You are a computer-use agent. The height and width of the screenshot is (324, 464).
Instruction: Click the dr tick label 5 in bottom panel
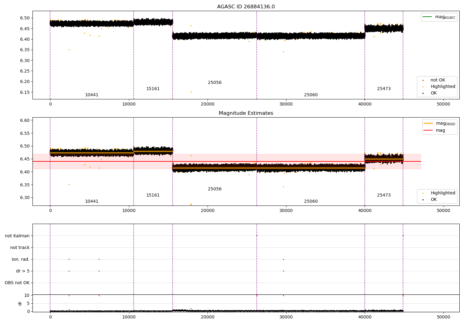28,304
